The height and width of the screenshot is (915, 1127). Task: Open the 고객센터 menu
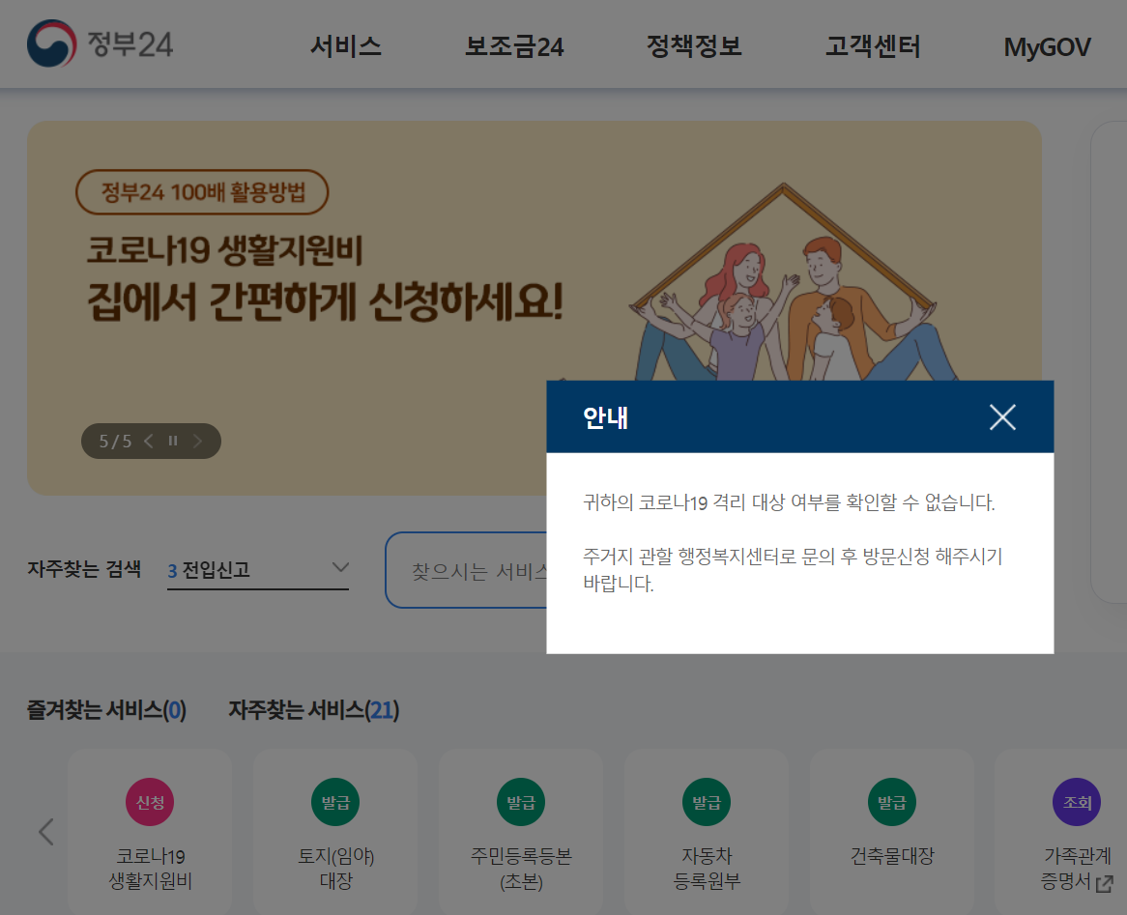(873, 46)
